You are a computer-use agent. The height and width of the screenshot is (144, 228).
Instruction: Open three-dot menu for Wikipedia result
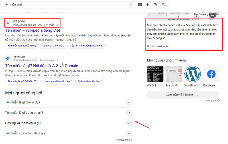(58, 25)
